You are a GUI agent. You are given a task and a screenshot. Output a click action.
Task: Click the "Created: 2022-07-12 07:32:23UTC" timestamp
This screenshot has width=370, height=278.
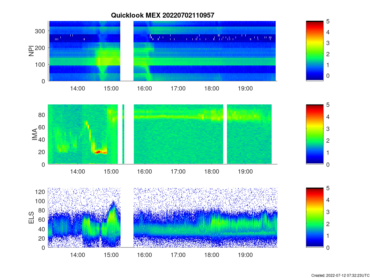pyautogui.click(x=340, y=275)
